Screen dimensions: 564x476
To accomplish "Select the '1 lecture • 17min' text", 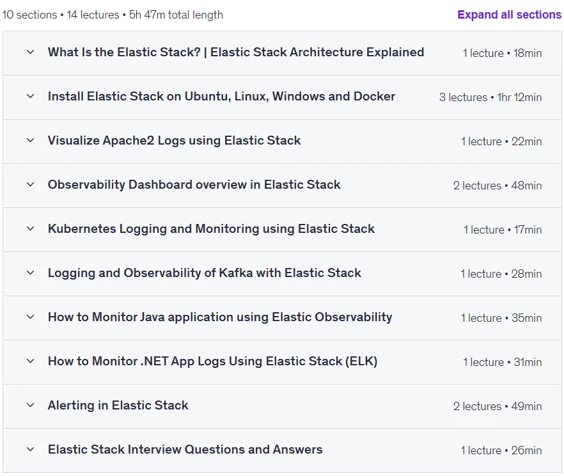I will pyautogui.click(x=503, y=230).
